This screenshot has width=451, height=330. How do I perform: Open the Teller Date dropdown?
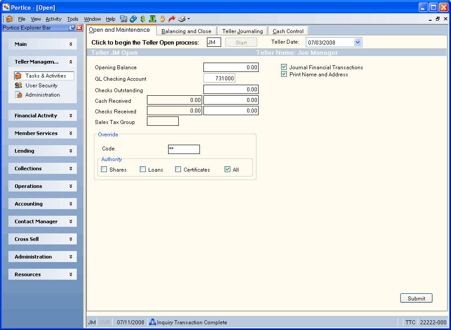pyautogui.click(x=357, y=42)
